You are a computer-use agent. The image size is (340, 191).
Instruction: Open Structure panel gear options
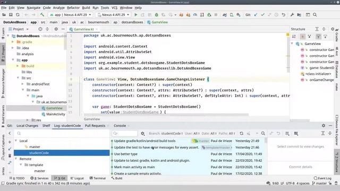coord(333,29)
